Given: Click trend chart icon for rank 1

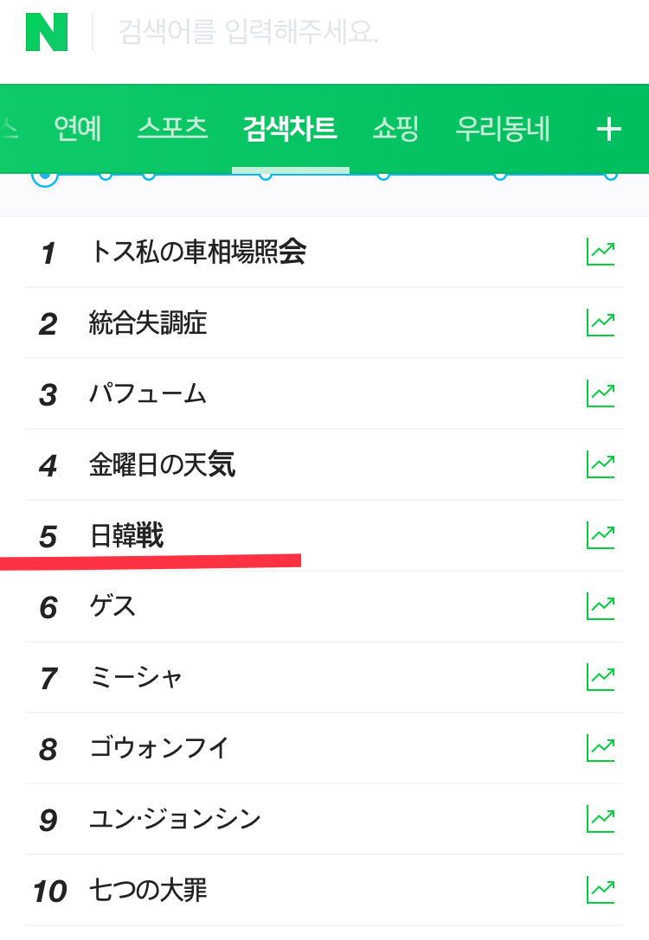Looking at the screenshot, I should [x=601, y=253].
